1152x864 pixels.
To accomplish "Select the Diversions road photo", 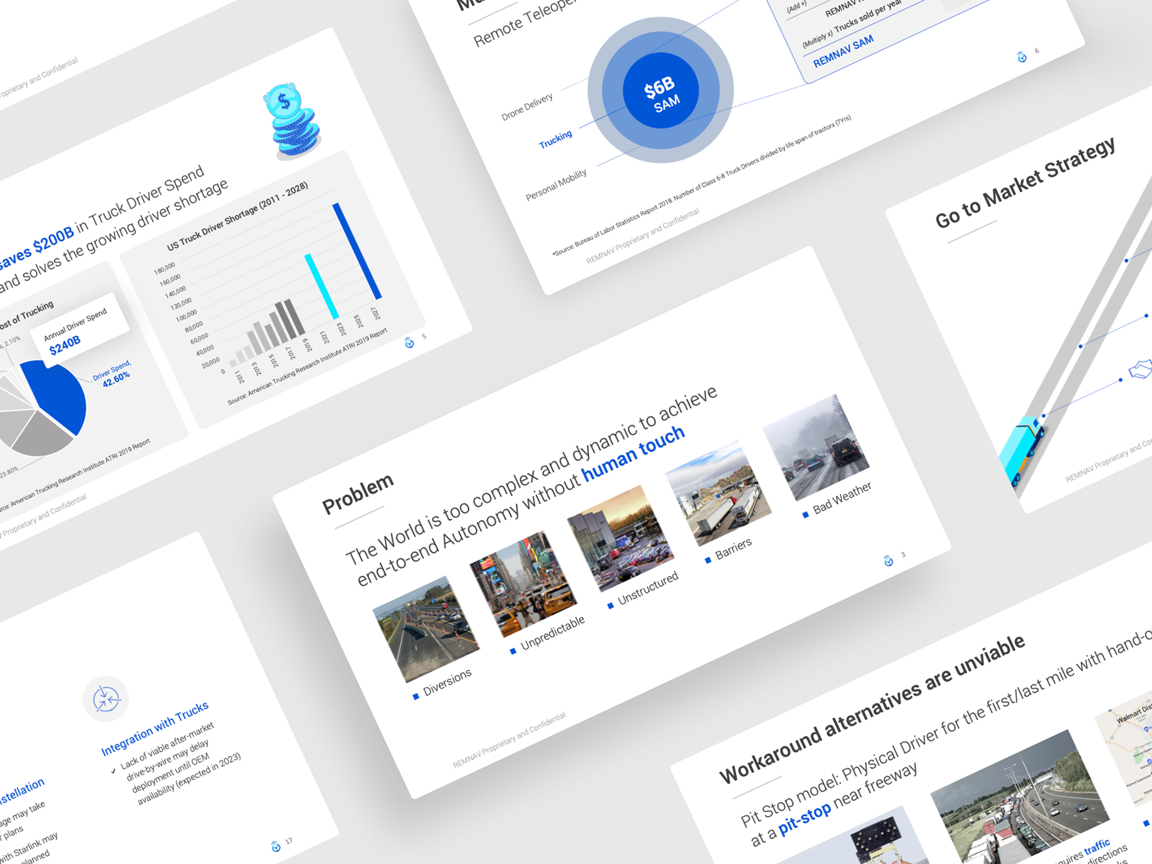I will pyautogui.click(x=426, y=628).
